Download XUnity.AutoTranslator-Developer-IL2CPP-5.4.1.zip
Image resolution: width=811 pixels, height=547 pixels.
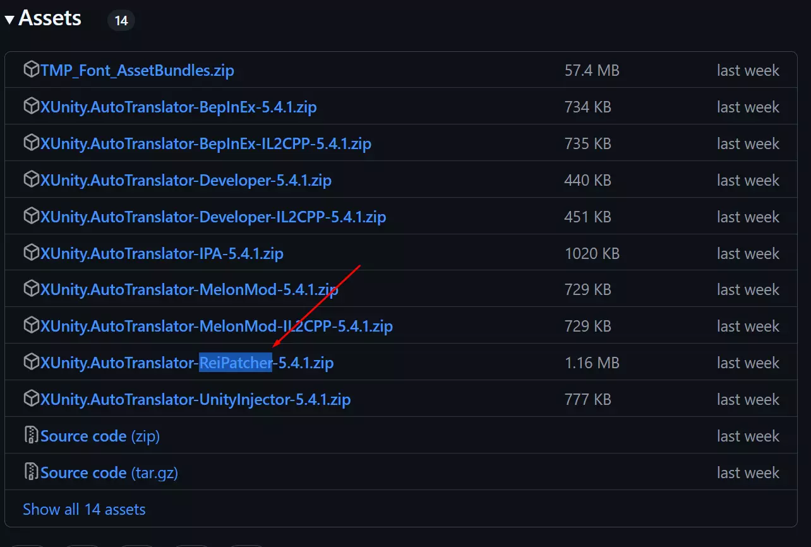213,217
